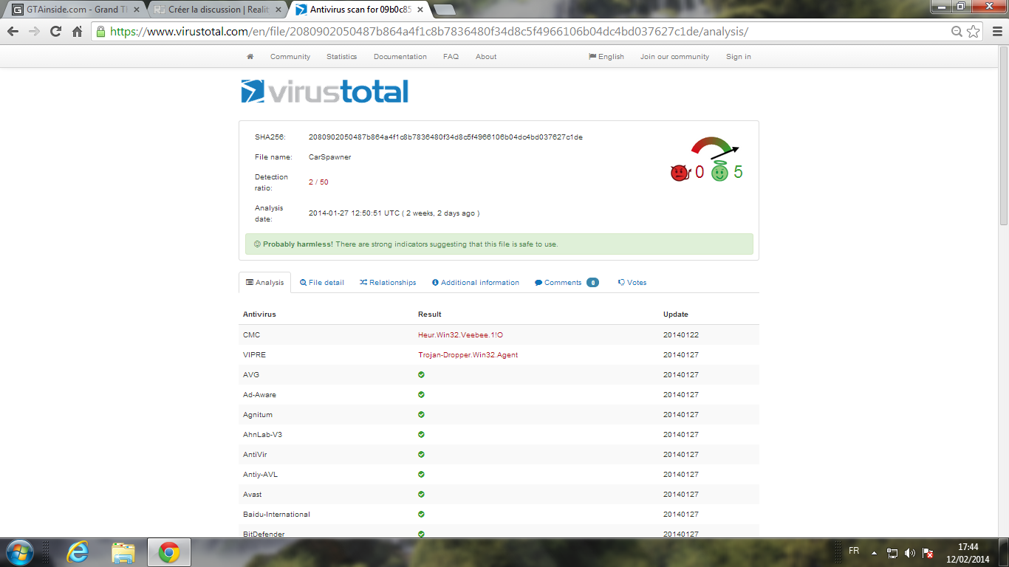Click the VIPRE result Trojan-Dropper.Win32.Agent
Screen dimensions: 1009x567
tap(468, 355)
